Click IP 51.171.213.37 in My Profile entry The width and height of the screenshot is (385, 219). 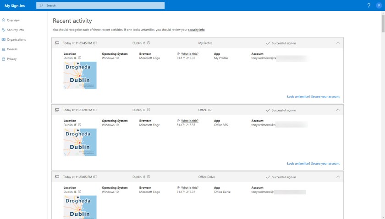[x=186, y=58]
